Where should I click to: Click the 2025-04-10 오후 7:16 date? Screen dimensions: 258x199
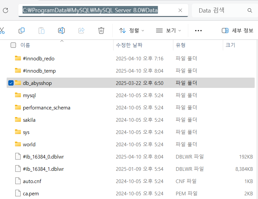pyautogui.click(x=139, y=58)
